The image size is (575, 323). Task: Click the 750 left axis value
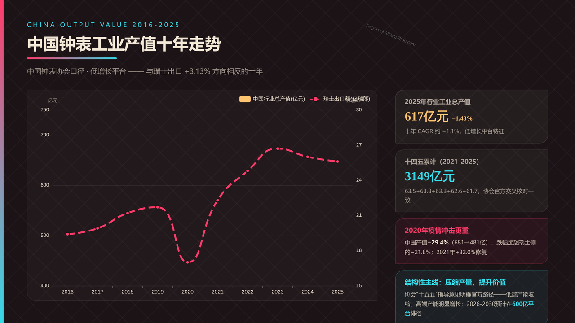tap(45, 110)
